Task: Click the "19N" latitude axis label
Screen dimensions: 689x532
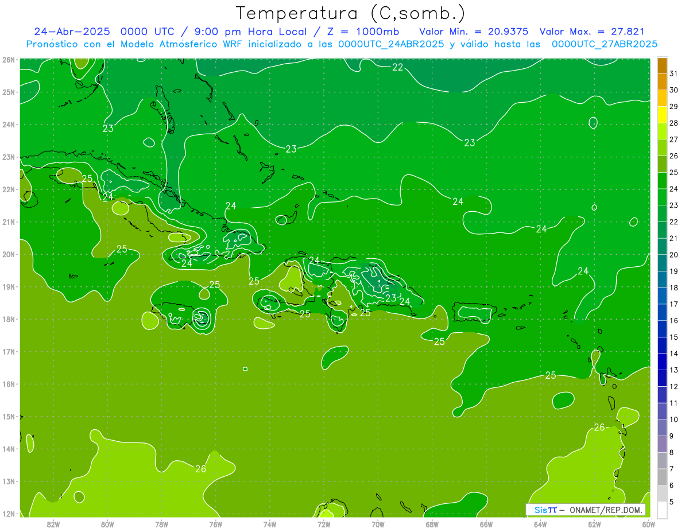Action: click(x=9, y=286)
